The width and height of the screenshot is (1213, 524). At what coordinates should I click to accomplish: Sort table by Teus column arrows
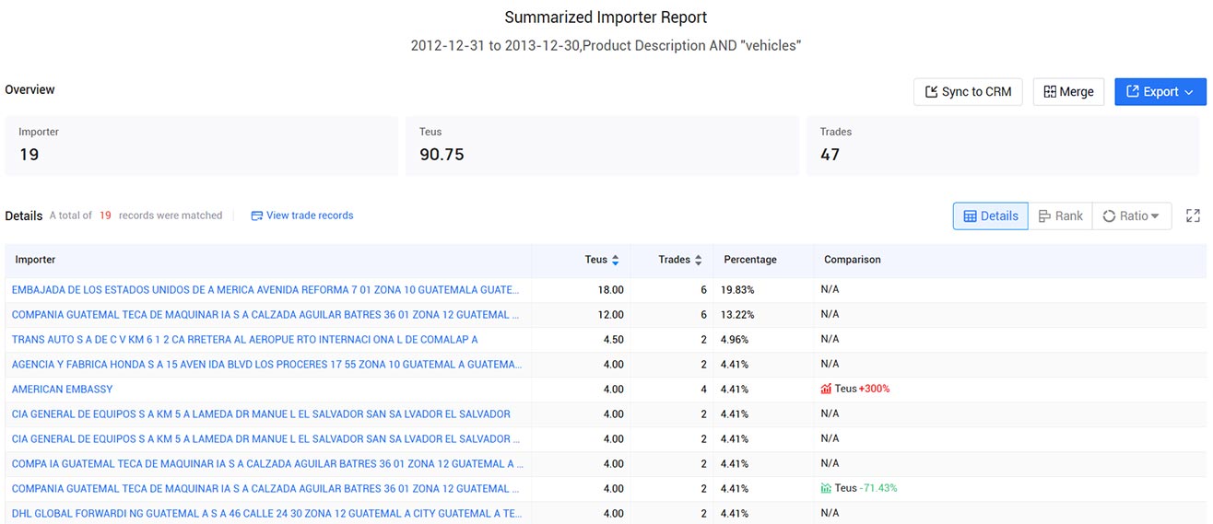(x=615, y=261)
